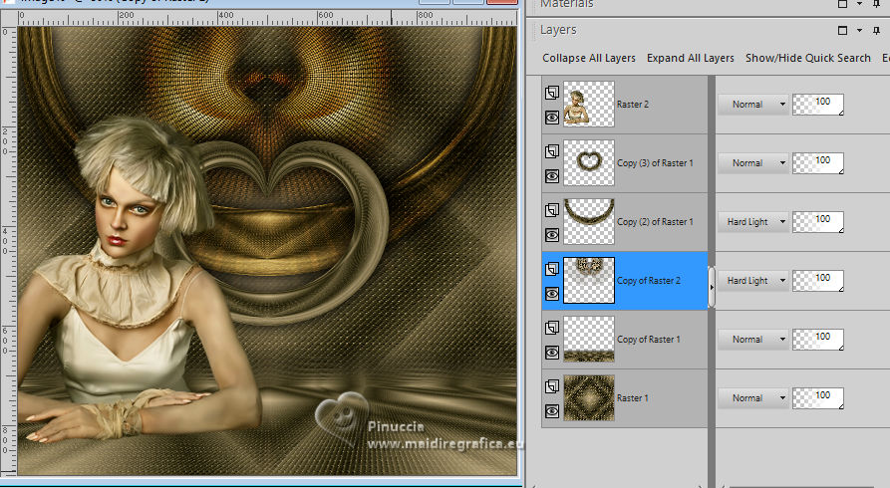890x488 pixels.
Task: Click Show/Hide Quick Search
Action: click(x=807, y=58)
